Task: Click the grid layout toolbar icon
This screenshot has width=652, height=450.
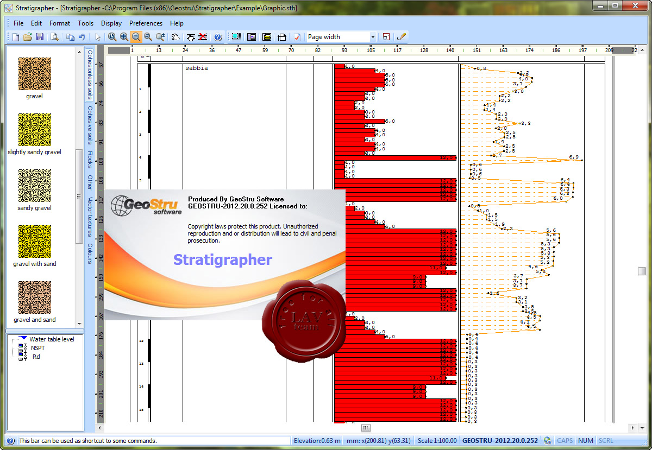Action: (236, 37)
